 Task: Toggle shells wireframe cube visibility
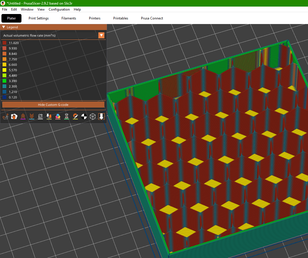[93, 116]
